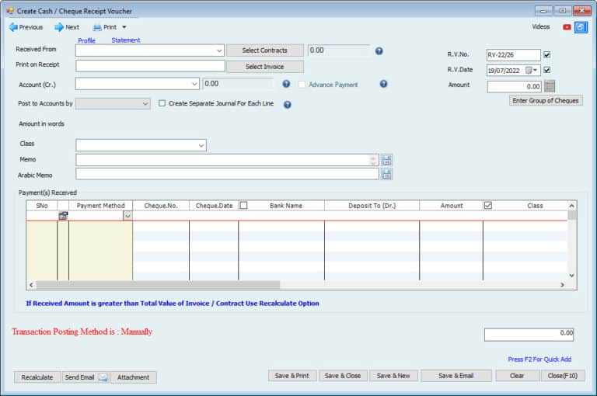This screenshot has height=396, width=597.
Task: Click grid vertical scroll up arrow
Action: tap(571, 206)
